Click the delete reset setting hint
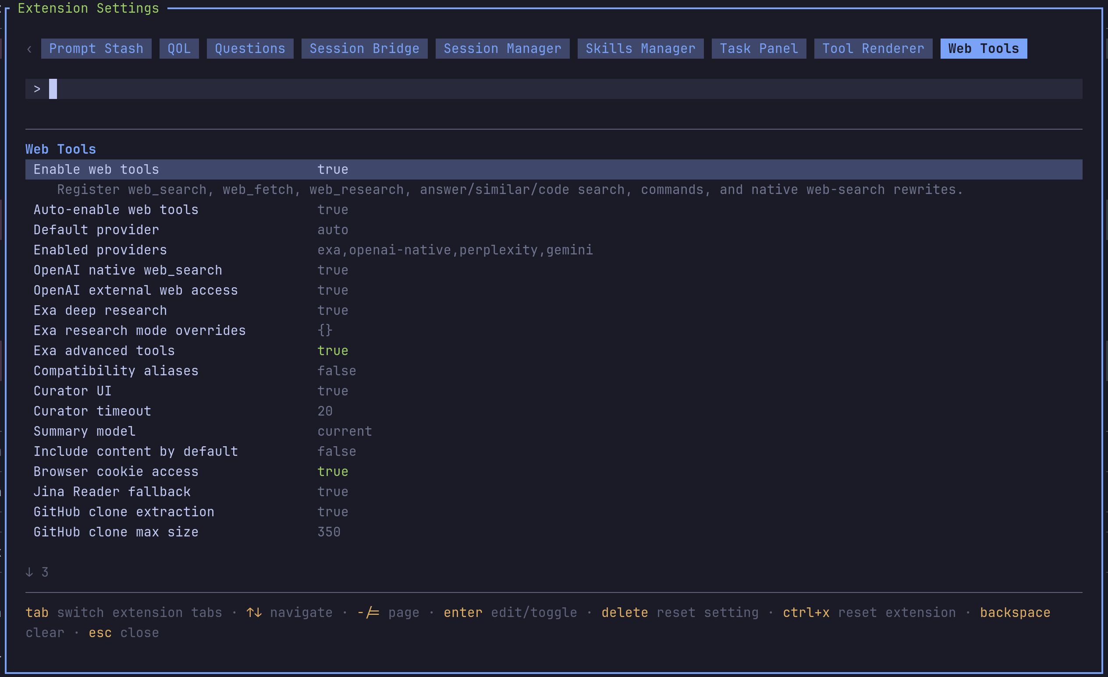Screen dimensions: 1108x677 point(680,613)
